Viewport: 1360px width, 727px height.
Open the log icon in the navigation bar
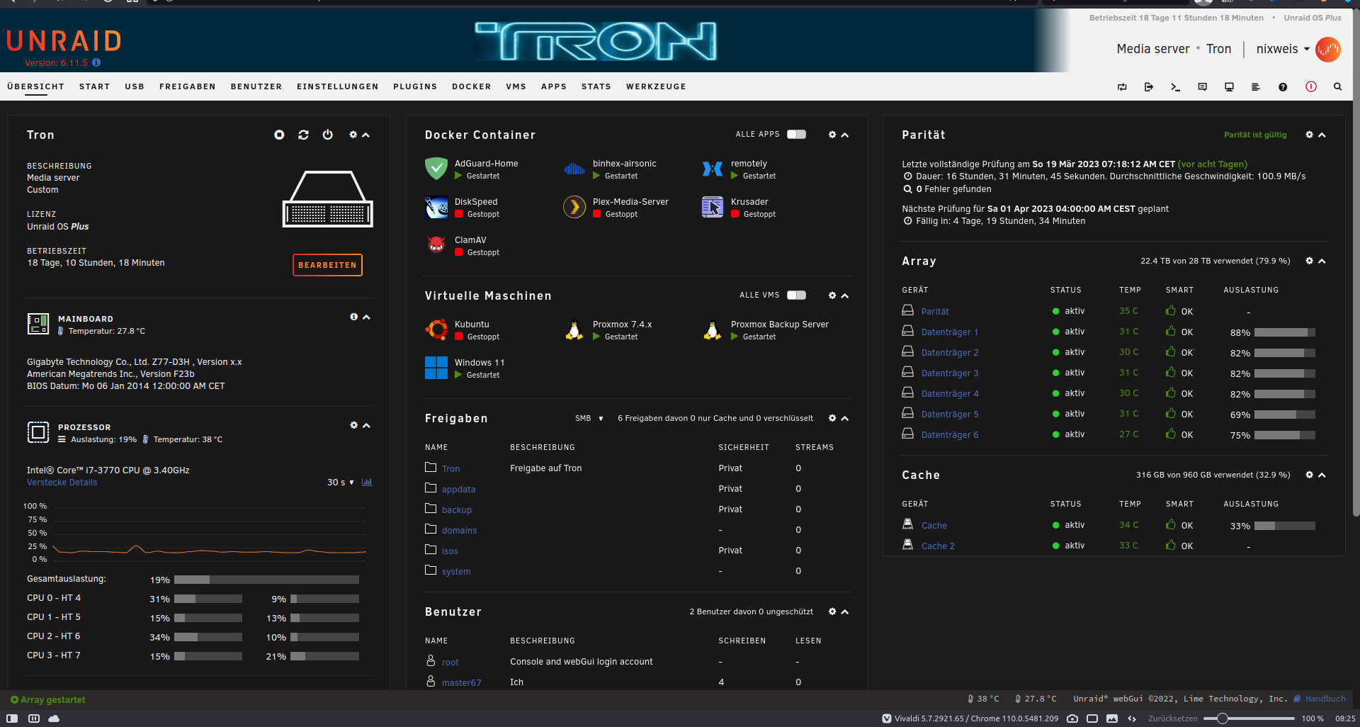pos(1255,86)
